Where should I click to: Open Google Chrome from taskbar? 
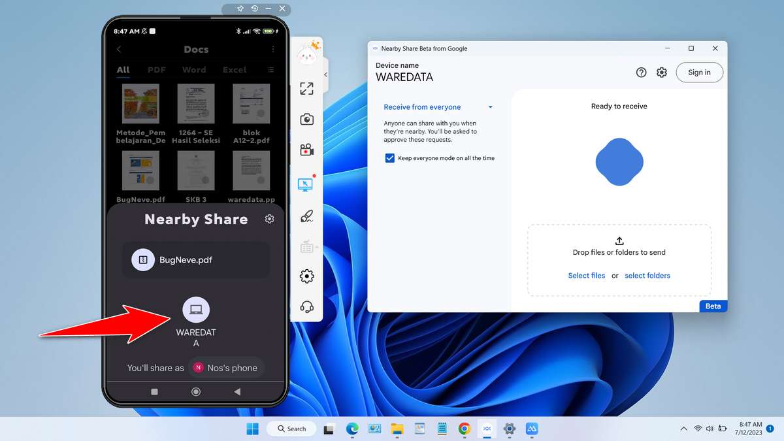[465, 429]
